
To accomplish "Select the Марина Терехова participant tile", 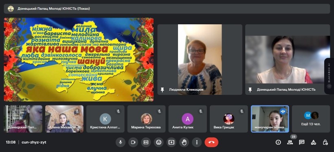I will coord(146,119).
